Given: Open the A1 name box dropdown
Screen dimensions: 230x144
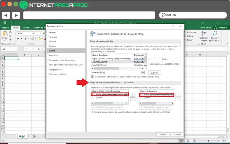Looking at the screenshot, I should click(17, 49).
